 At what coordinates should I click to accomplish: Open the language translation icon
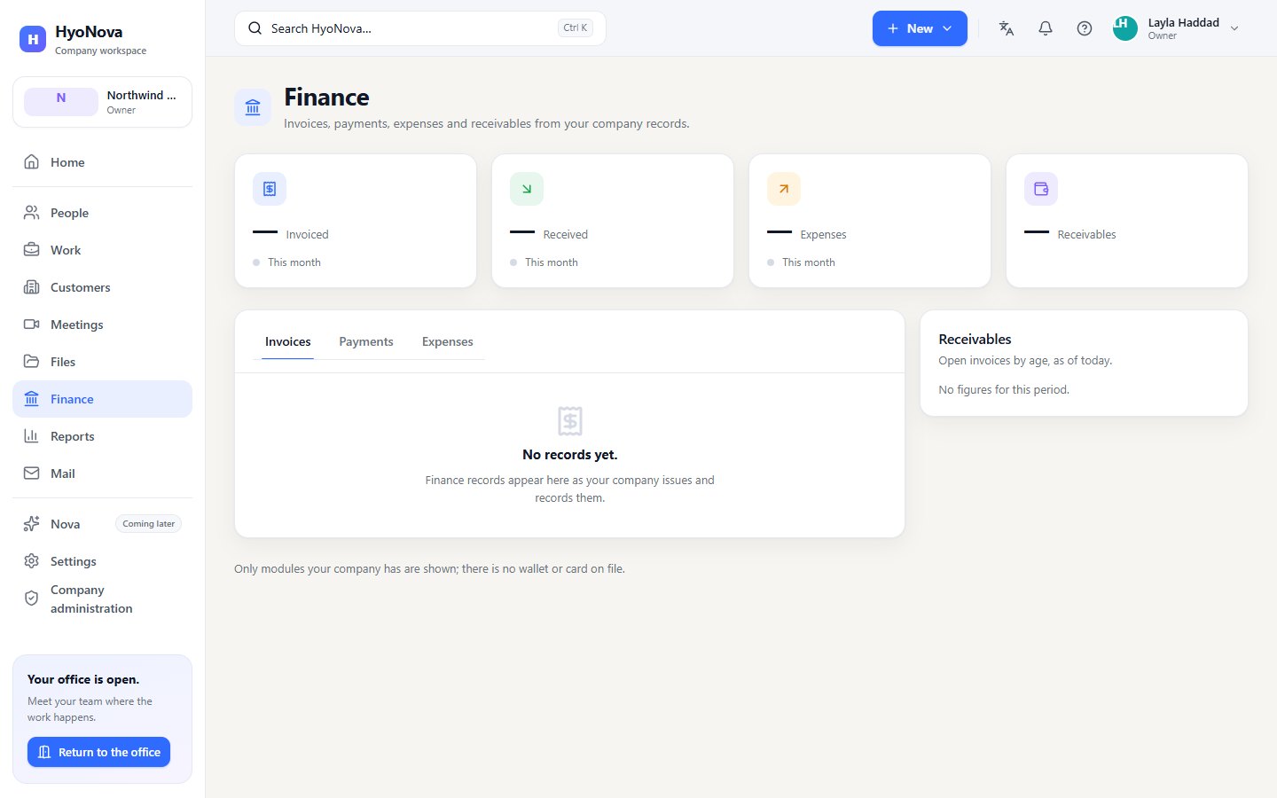coord(1007,28)
